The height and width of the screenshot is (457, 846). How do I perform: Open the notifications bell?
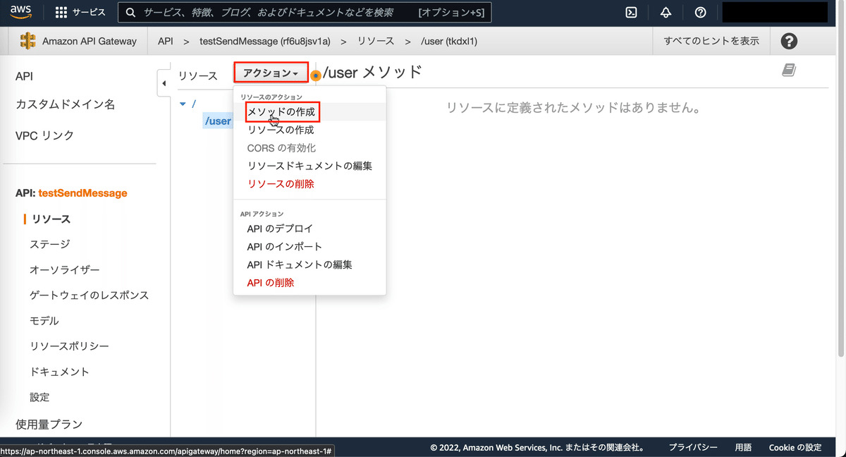tap(666, 13)
